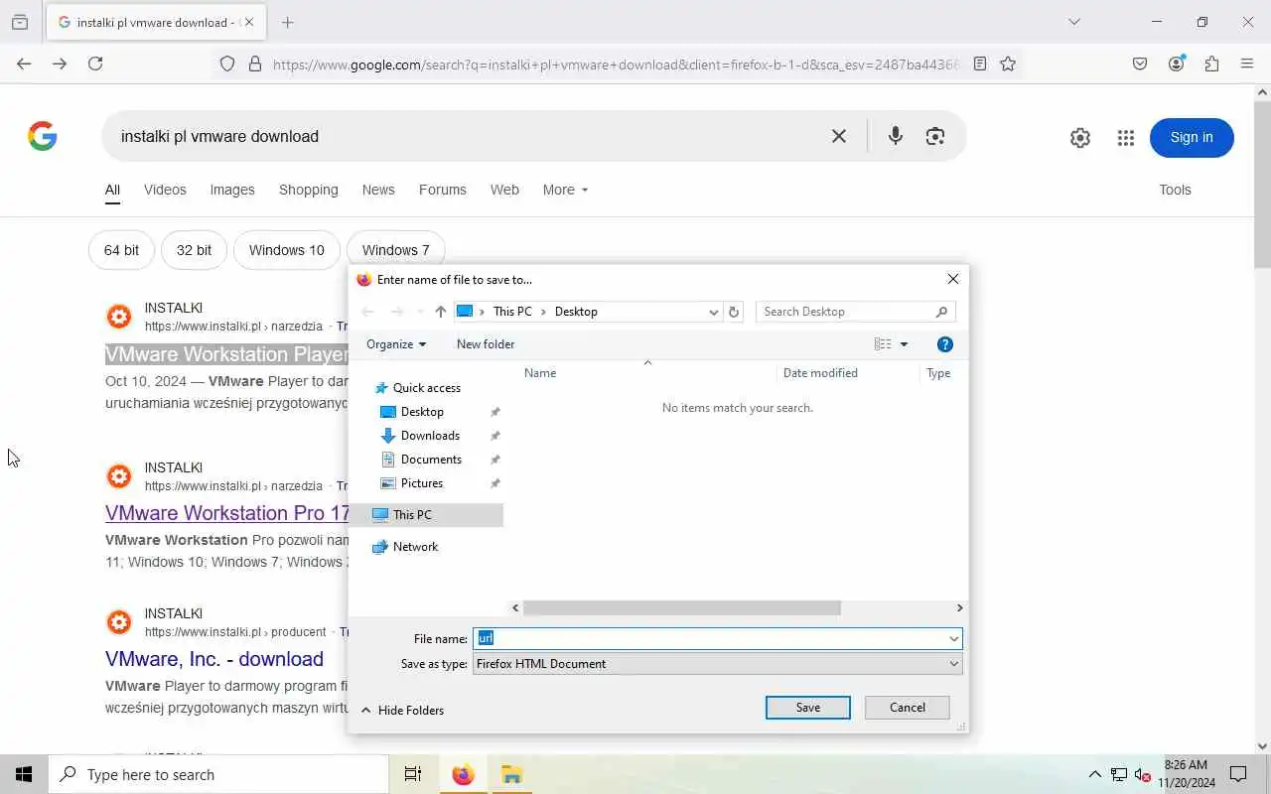Start voice search with microphone icon
The width and height of the screenshot is (1271, 794).
click(x=895, y=136)
